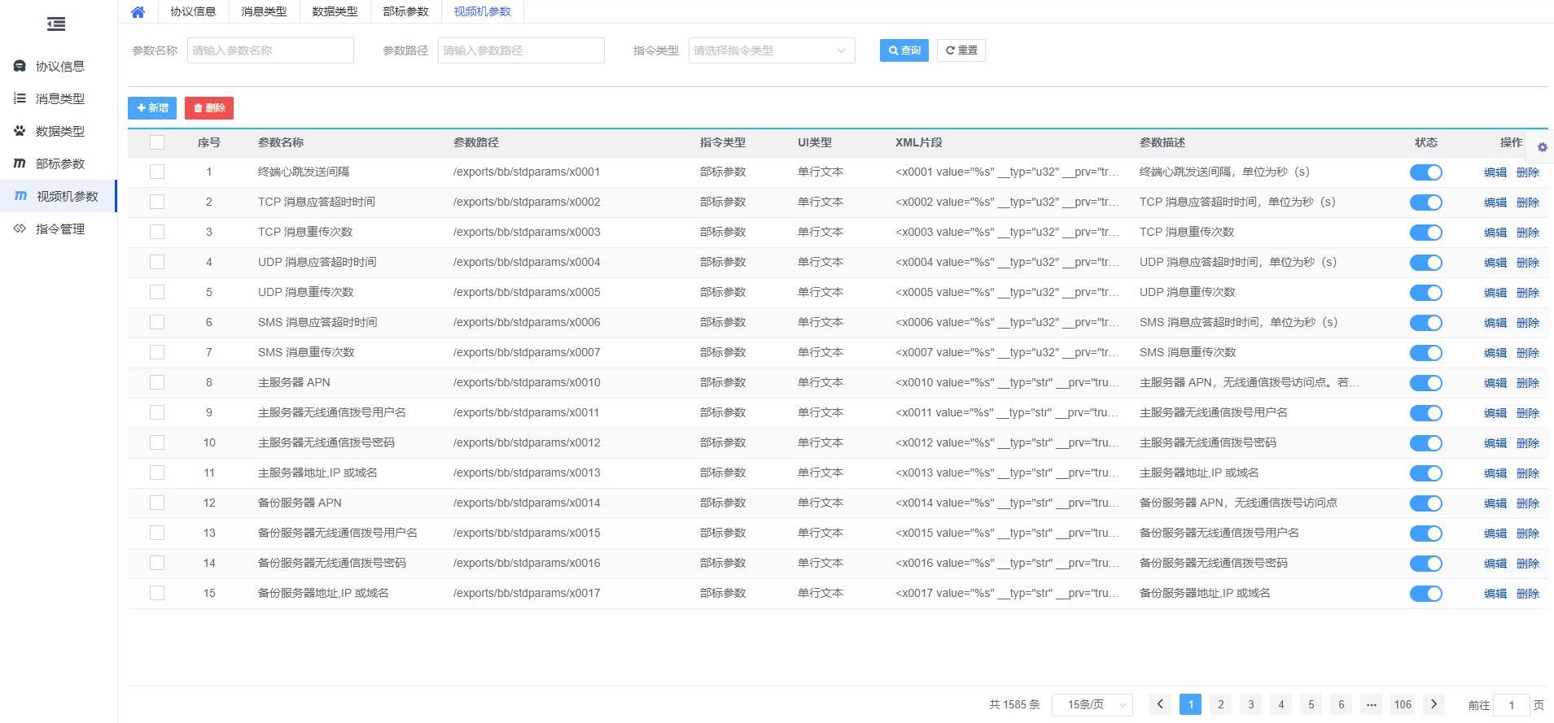The height and width of the screenshot is (723, 1554).
Task: Click 消息类型 sidebar list icon
Action: pos(20,98)
